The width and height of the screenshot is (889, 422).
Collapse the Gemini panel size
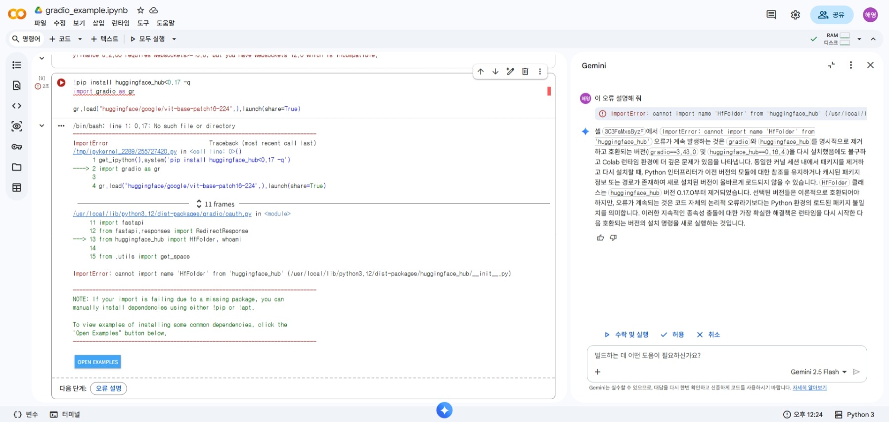(832, 65)
